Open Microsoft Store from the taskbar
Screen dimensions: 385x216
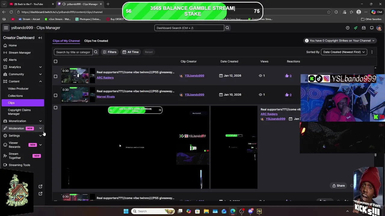[197, 211]
